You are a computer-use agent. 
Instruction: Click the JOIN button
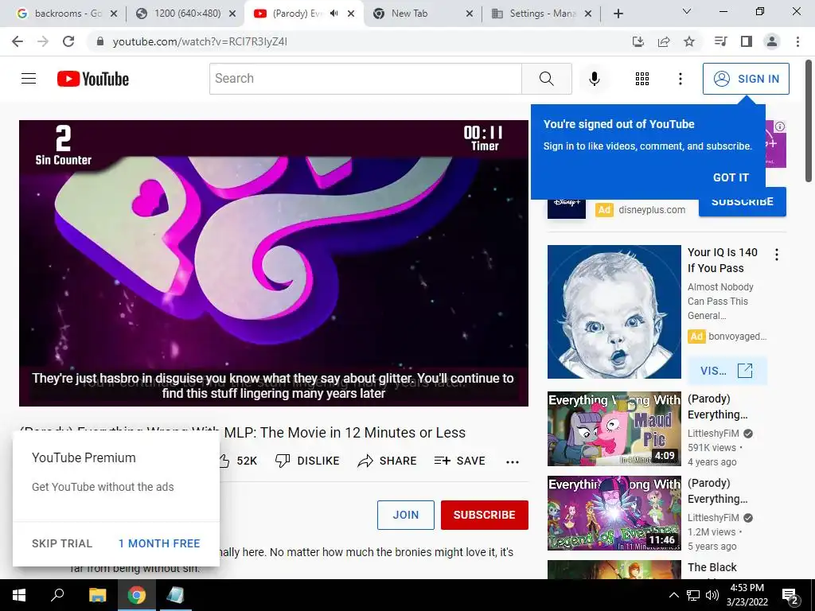coord(405,515)
